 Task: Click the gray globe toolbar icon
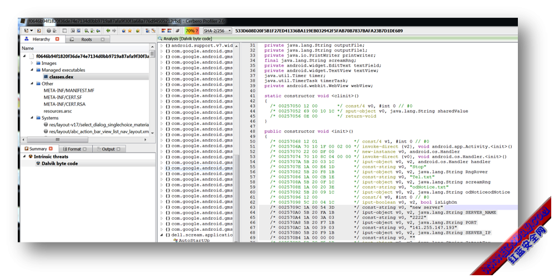(49, 31)
